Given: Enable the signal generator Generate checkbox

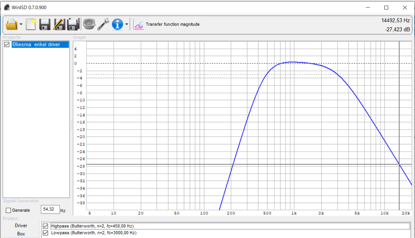Looking at the screenshot, I should point(9,210).
